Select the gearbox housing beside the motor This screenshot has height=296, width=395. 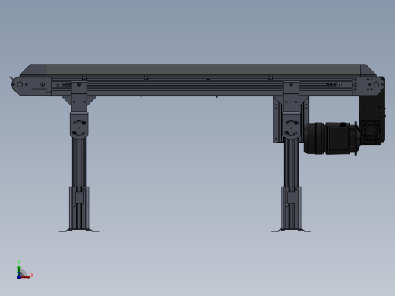pos(371,133)
